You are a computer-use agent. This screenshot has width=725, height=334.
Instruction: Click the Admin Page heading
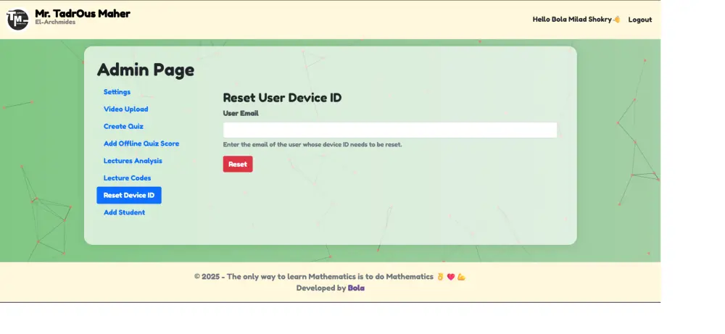(146, 70)
